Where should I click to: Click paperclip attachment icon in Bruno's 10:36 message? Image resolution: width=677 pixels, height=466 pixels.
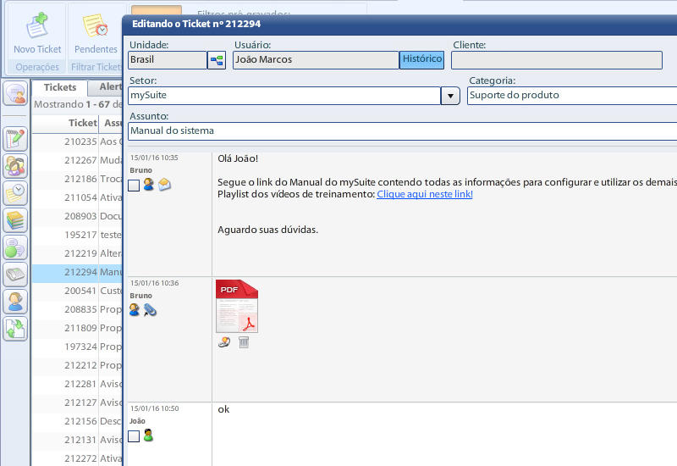click(x=150, y=310)
